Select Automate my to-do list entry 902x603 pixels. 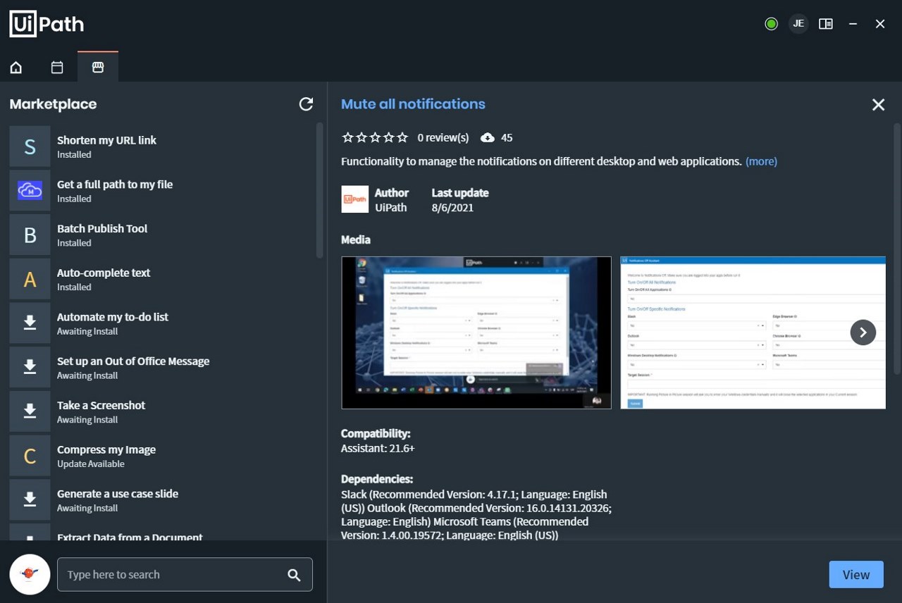162,323
